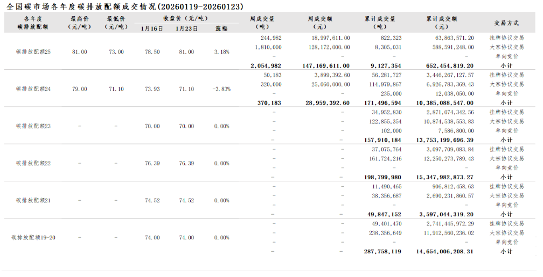Click the weekly volume subtotal 2,054,982
The image size is (543, 277).
click(266, 65)
